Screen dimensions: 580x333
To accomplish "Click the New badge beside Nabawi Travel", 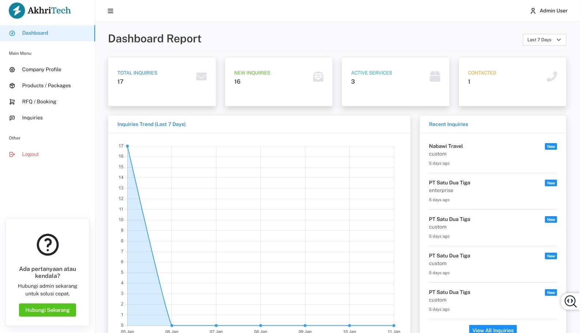I will tap(551, 146).
